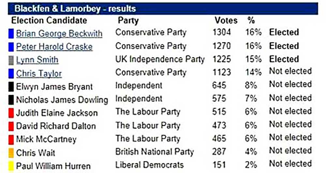Click the Election Candidate column header
The height and width of the screenshot is (173, 326).
[x=49, y=20]
